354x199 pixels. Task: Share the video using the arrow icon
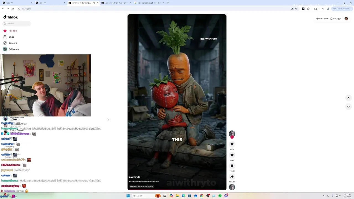(232, 177)
